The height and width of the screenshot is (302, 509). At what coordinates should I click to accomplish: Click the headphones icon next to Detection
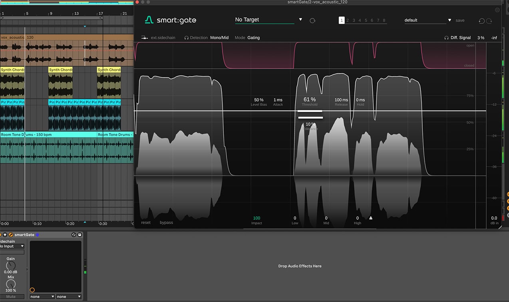(x=186, y=38)
